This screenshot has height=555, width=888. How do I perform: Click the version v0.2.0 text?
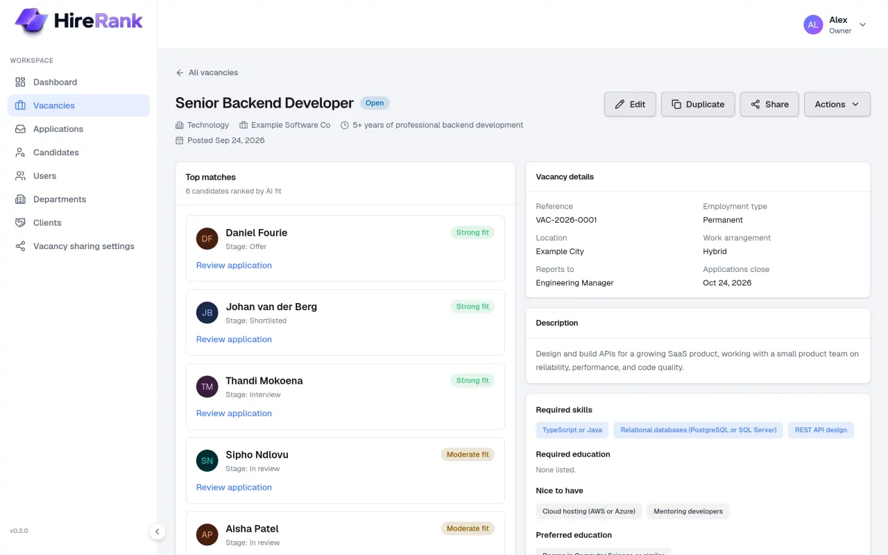pos(19,531)
